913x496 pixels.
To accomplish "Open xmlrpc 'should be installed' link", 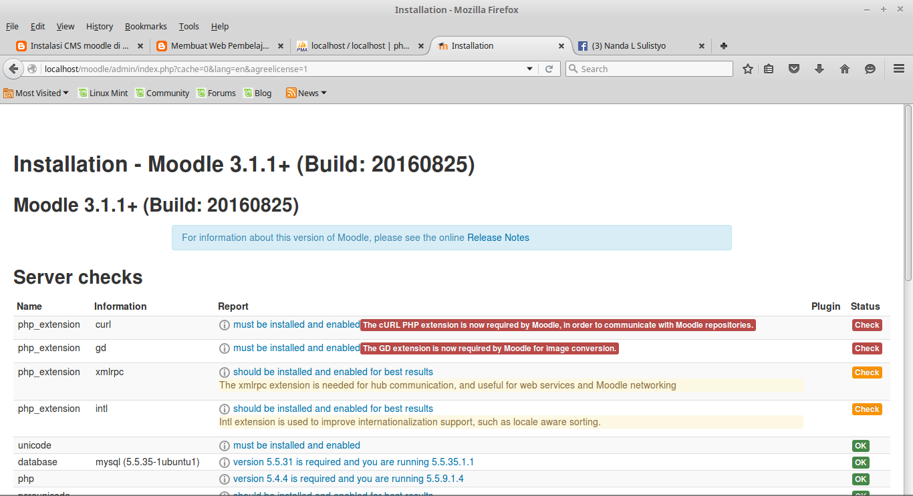I will click(333, 373).
